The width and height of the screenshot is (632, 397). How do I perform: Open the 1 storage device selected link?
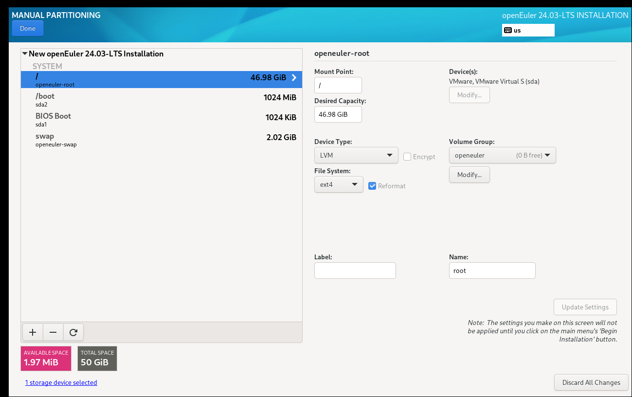[61, 382]
